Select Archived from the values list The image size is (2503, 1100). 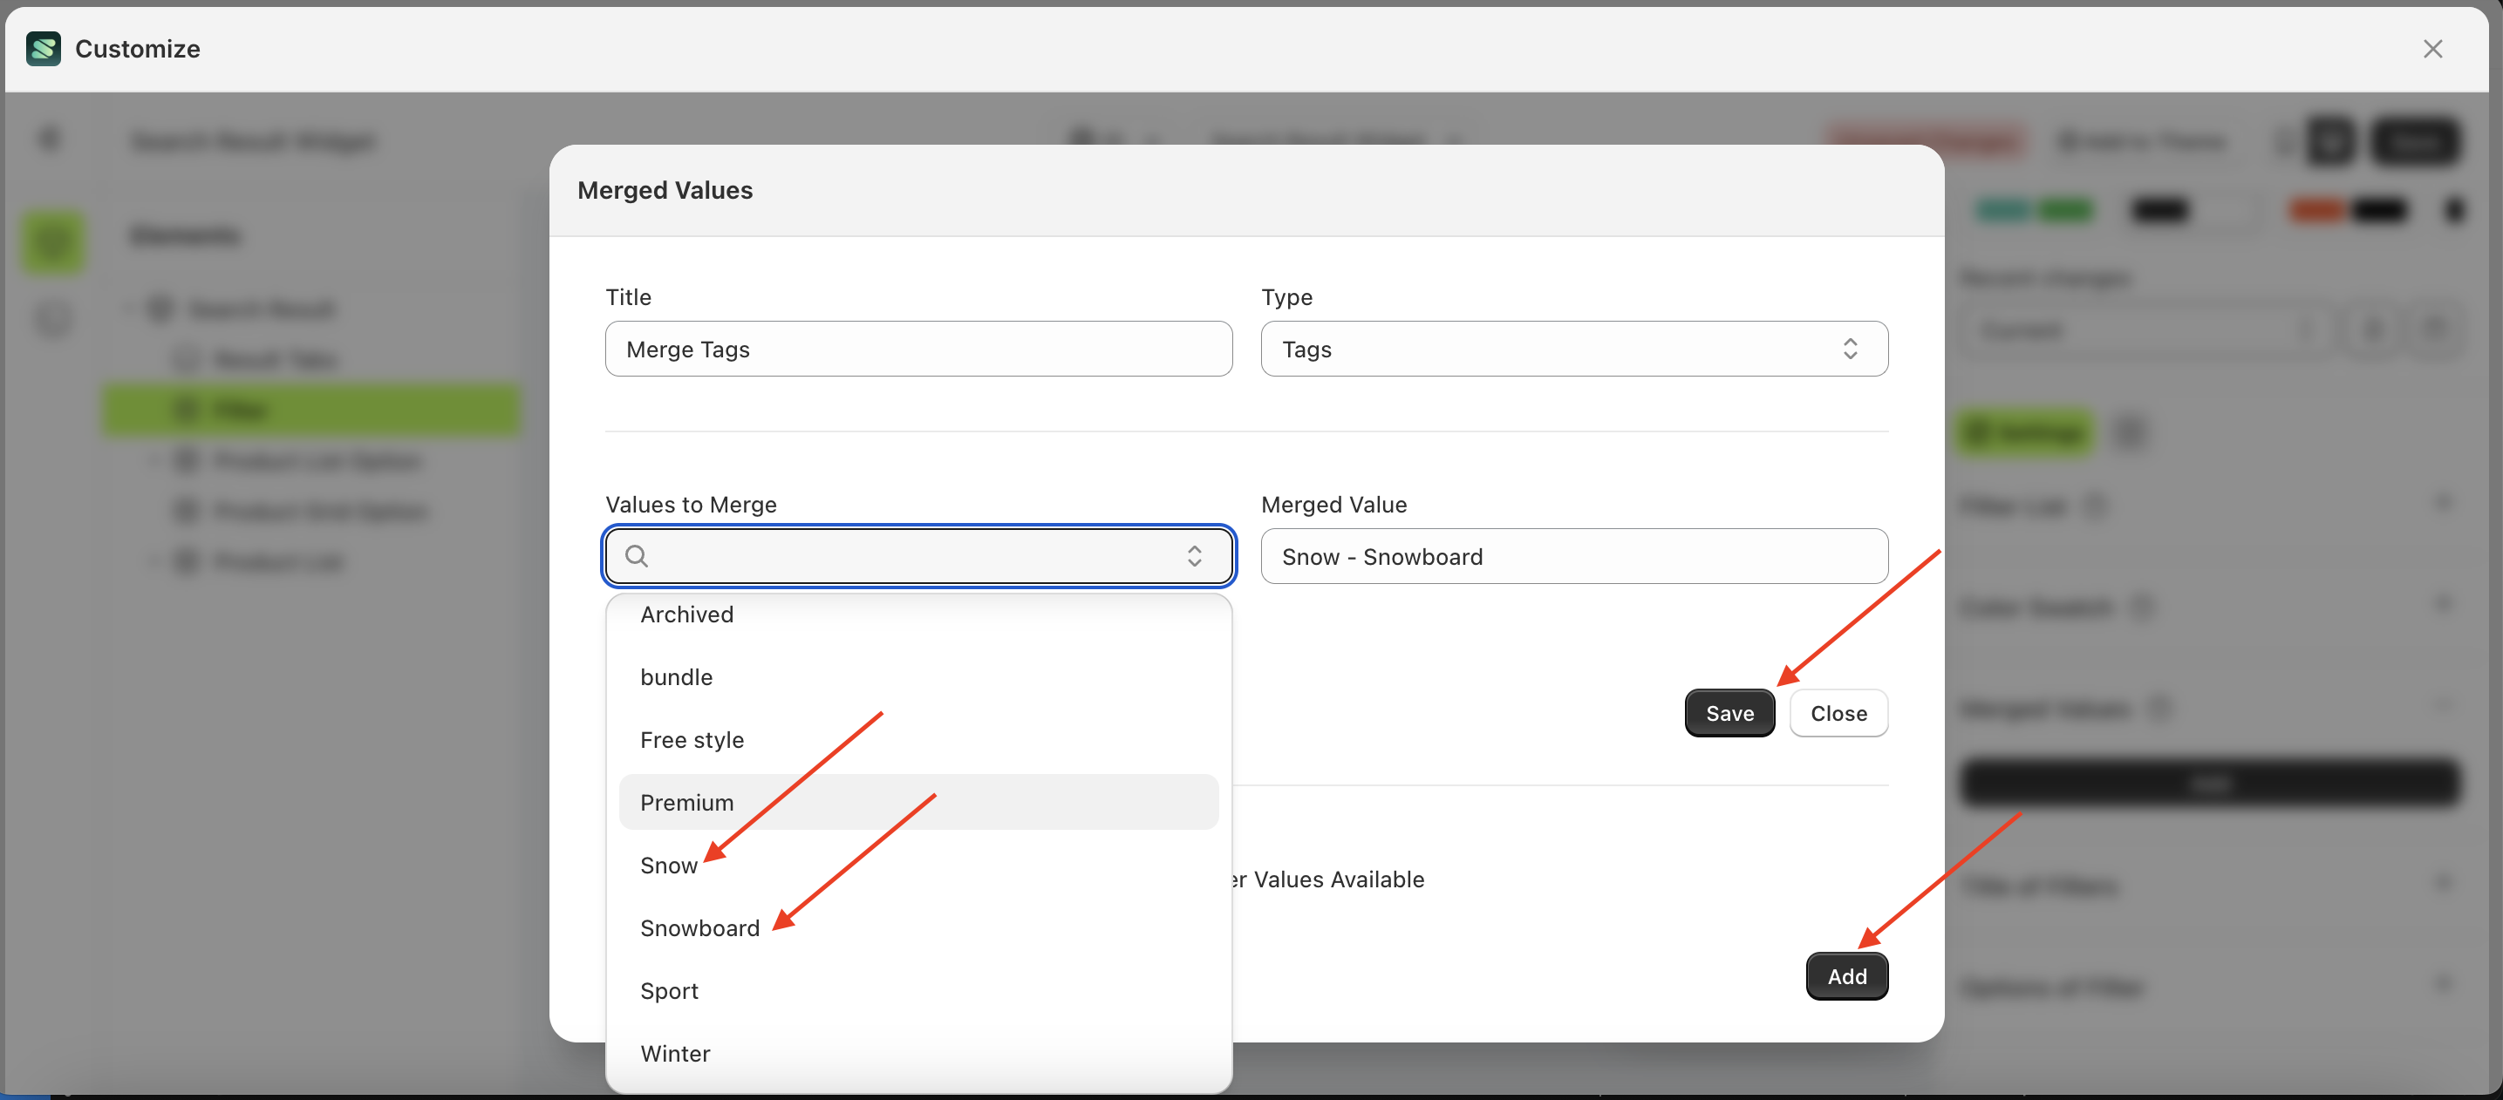point(686,615)
